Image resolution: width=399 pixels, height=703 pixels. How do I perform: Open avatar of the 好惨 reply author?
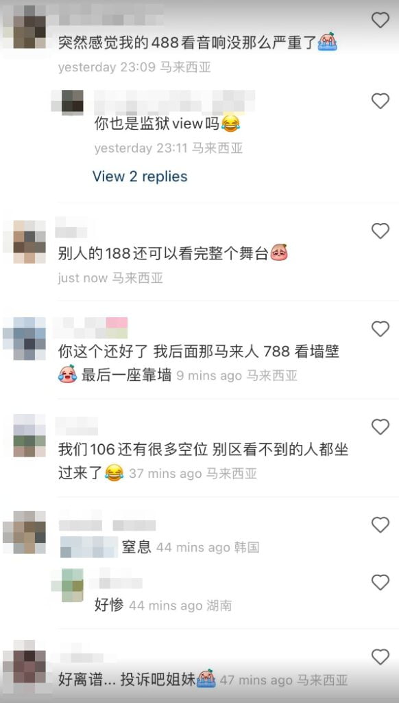tap(66, 585)
